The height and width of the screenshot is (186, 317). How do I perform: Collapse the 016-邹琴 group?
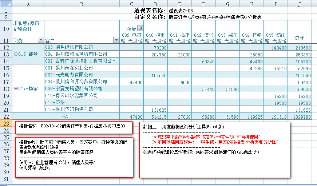pos(16,54)
